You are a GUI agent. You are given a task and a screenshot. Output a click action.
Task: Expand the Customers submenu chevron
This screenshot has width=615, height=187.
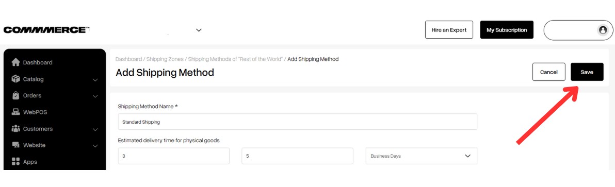point(95,129)
